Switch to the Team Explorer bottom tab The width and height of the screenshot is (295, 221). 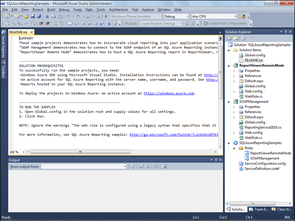coord(259,209)
